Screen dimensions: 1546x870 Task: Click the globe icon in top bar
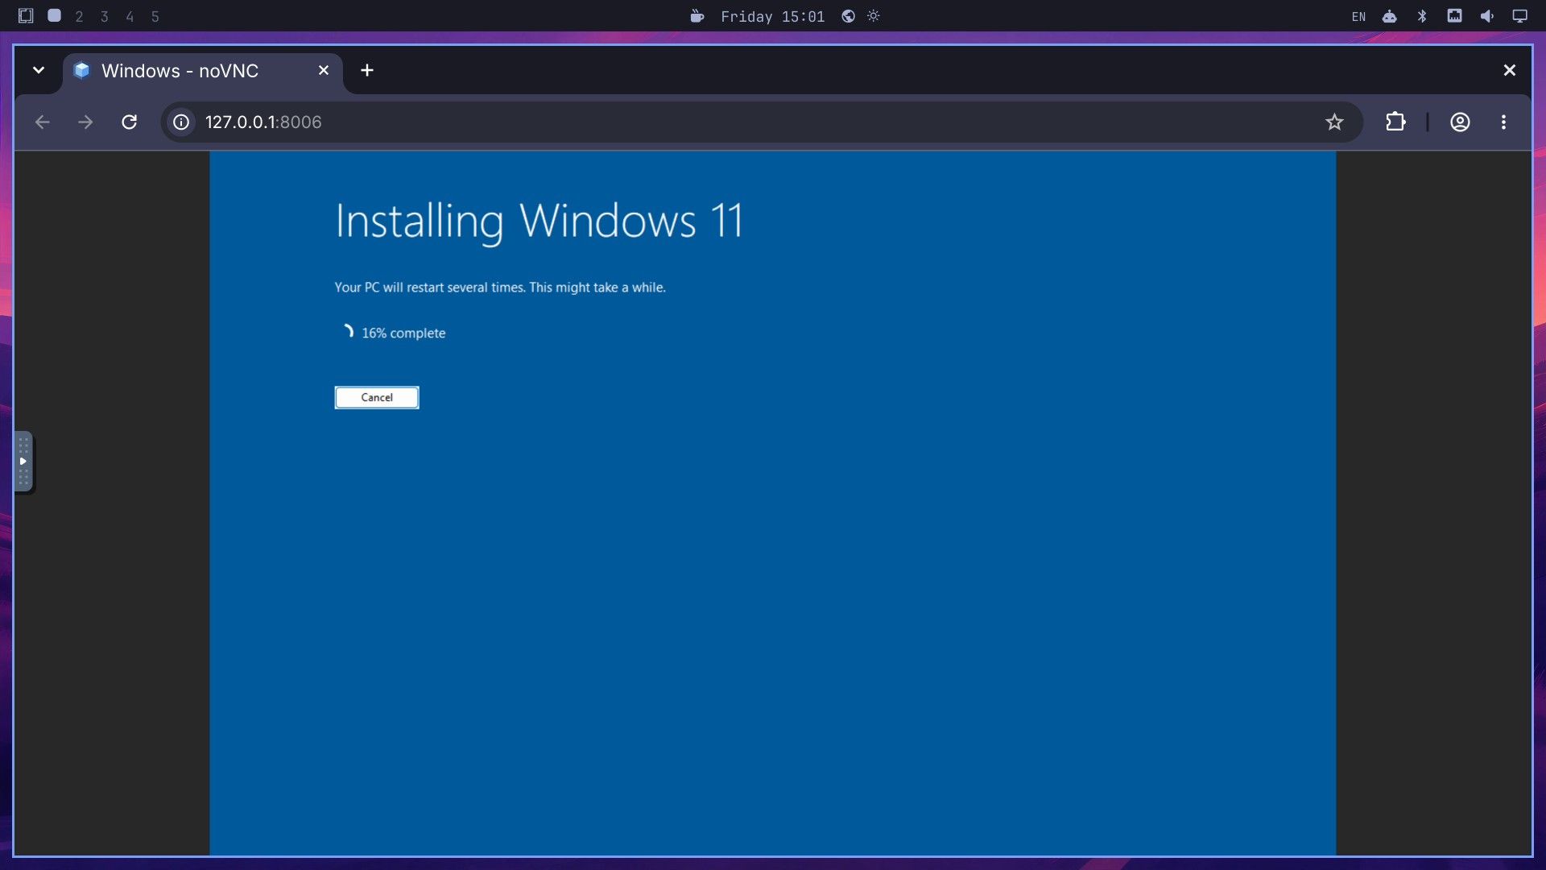tap(848, 16)
